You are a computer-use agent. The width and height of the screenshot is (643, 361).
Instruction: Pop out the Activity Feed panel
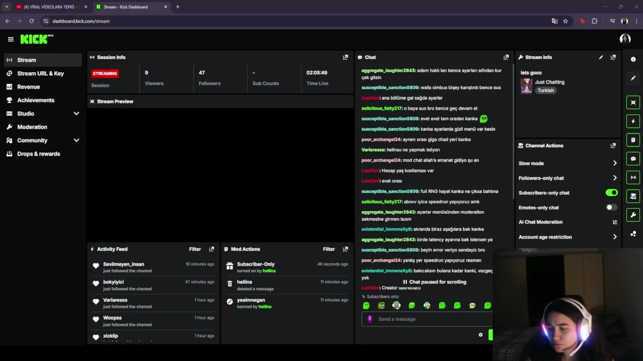pyautogui.click(x=211, y=249)
